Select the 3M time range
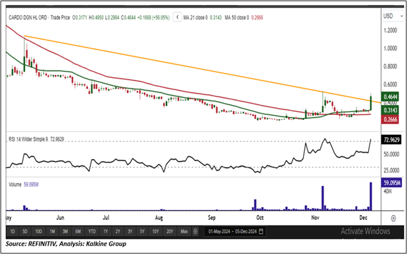 [65, 231]
